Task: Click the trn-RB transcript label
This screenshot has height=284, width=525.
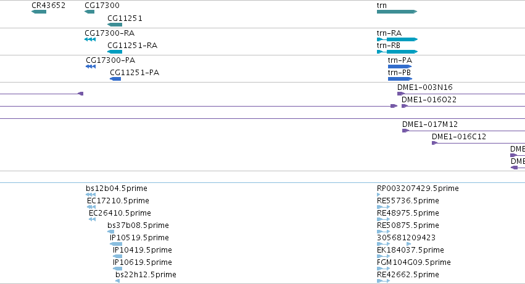Action: pyautogui.click(x=389, y=46)
